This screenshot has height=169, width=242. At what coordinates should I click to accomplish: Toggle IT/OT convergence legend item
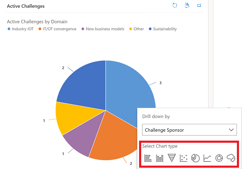pyautogui.click(x=57, y=29)
